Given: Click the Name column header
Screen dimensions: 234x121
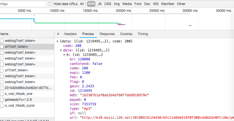Looking at the screenshot, I should tap(4, 34).
